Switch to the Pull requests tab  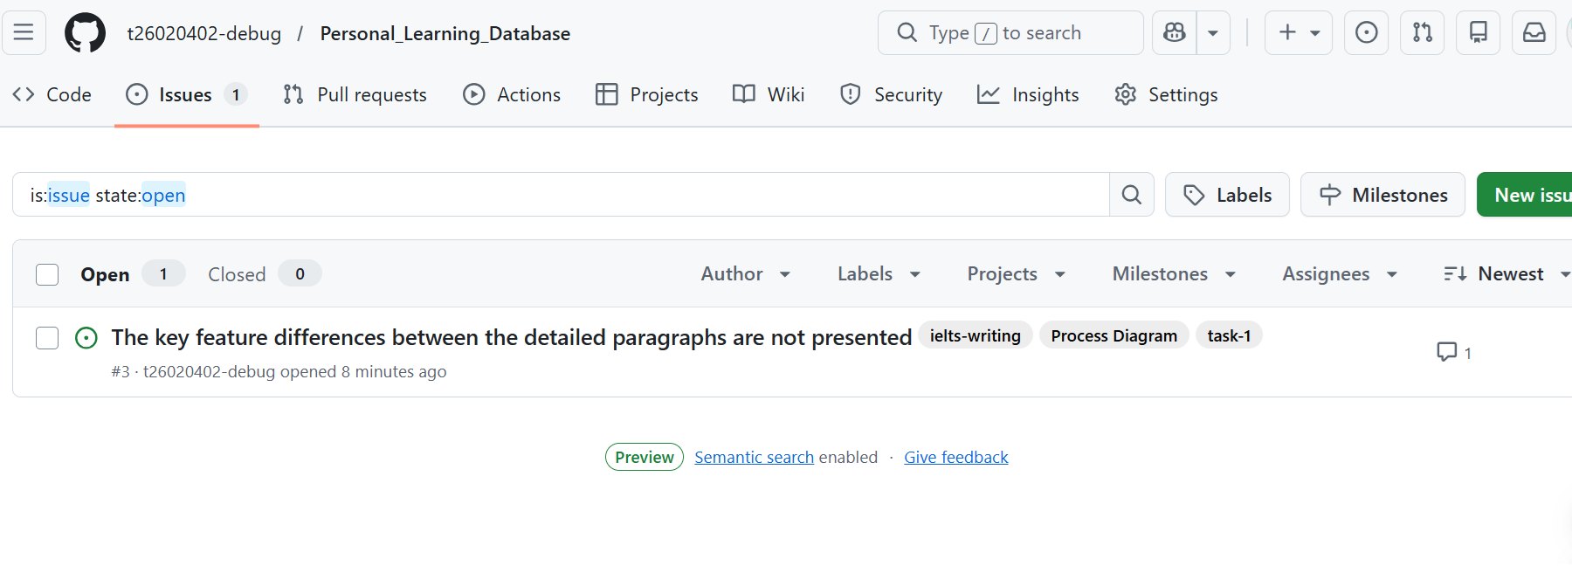point(355,94)
